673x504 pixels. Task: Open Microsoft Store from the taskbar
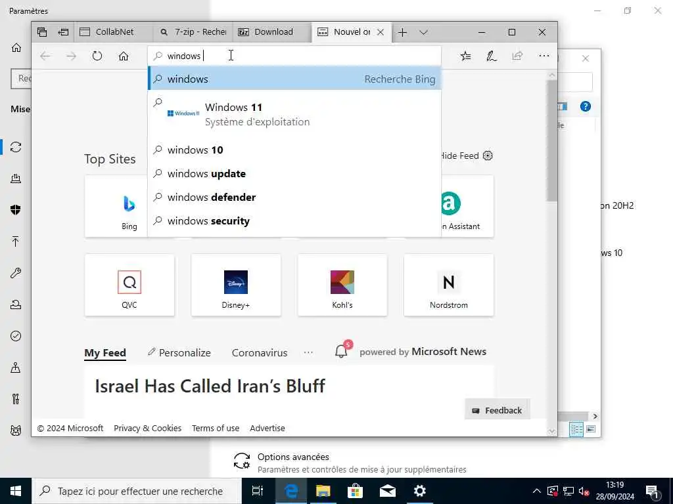tap(356, 491)
